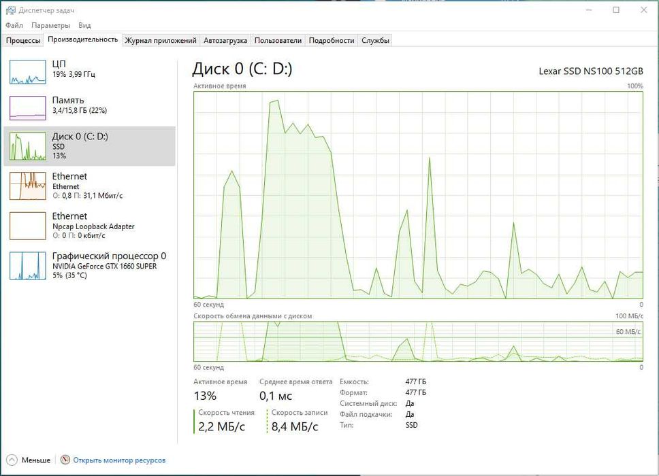This screenshot has height=476, width=659.
Task: Click the resource monitor icon at bottom
Action: pyautogui.click(x=65, y=460)
